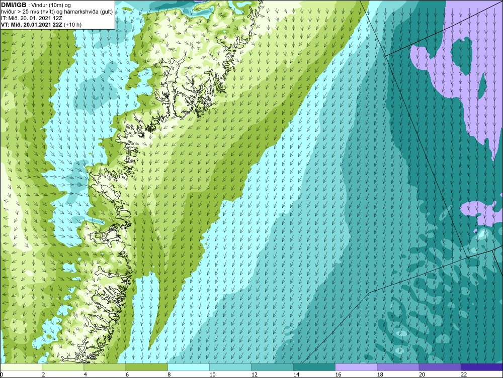Click the 14–16 m/s dark teal legend swatch
This screenshot has height=378, width=503.
(x=314, y=367)
